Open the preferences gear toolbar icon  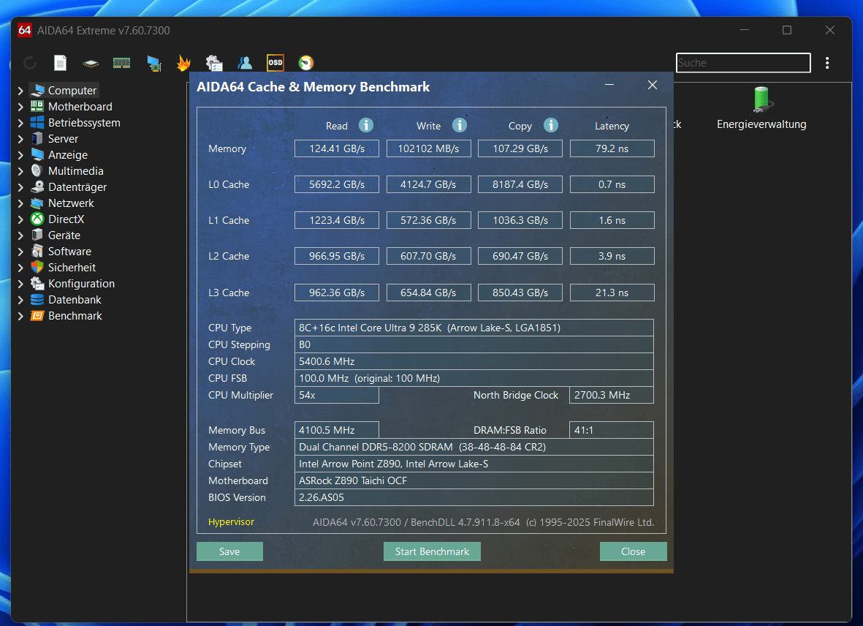214,63
